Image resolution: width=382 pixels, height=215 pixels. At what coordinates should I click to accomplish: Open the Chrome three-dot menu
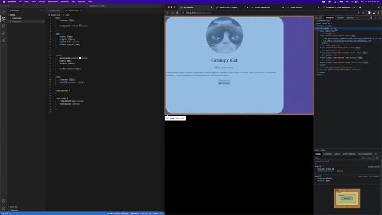378,13
